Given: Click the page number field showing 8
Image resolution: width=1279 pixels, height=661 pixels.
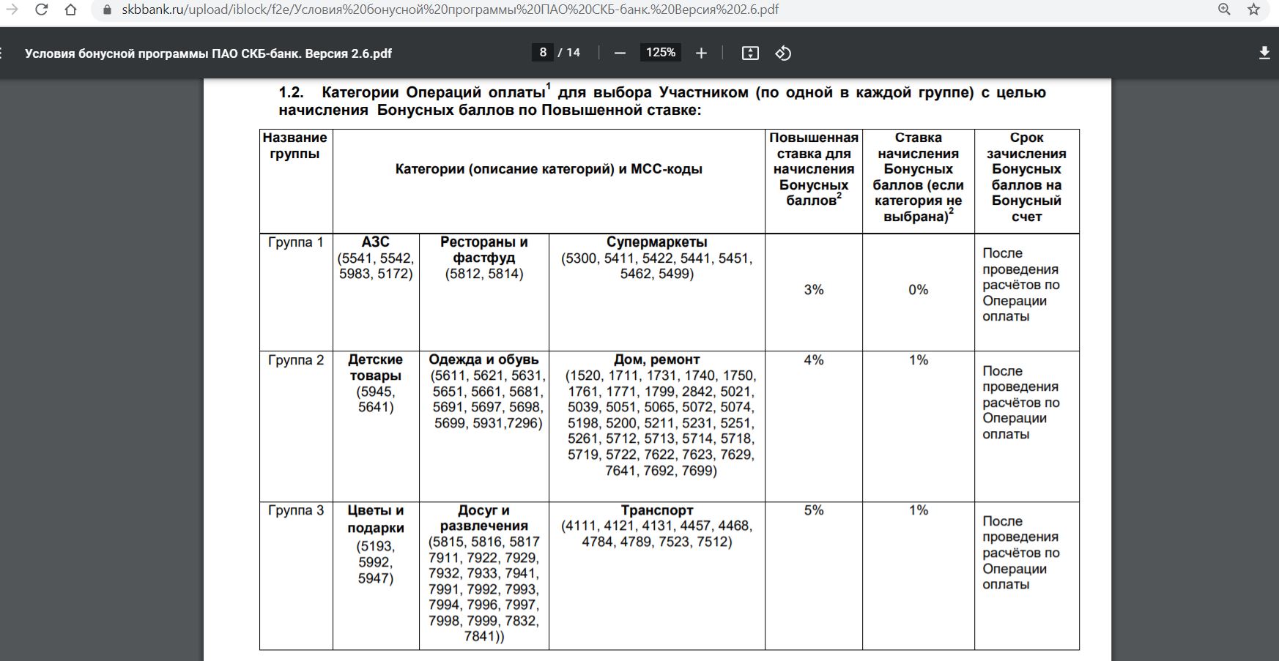Looking at the screenshot, I should pyautogui.click(x=543, y=53).
